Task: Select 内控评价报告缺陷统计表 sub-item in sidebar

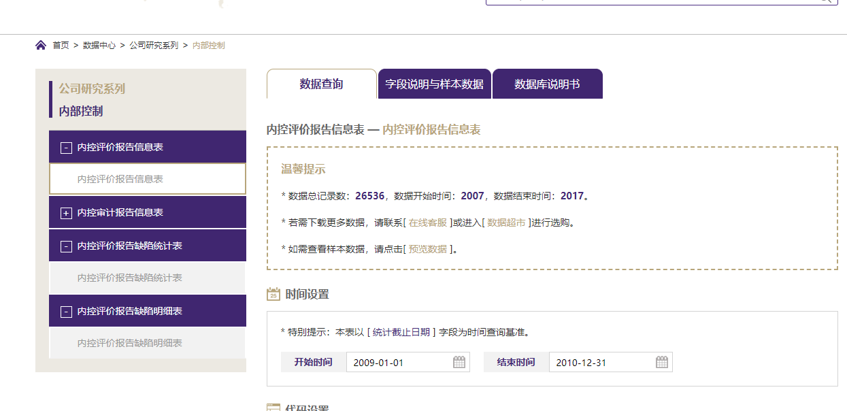Action: coord(130,278)
